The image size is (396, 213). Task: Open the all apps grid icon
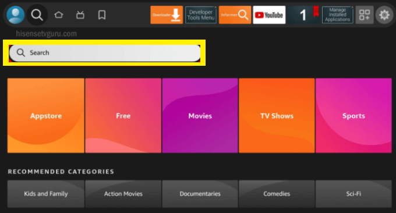pyautogui.click(x=365, y=15)
